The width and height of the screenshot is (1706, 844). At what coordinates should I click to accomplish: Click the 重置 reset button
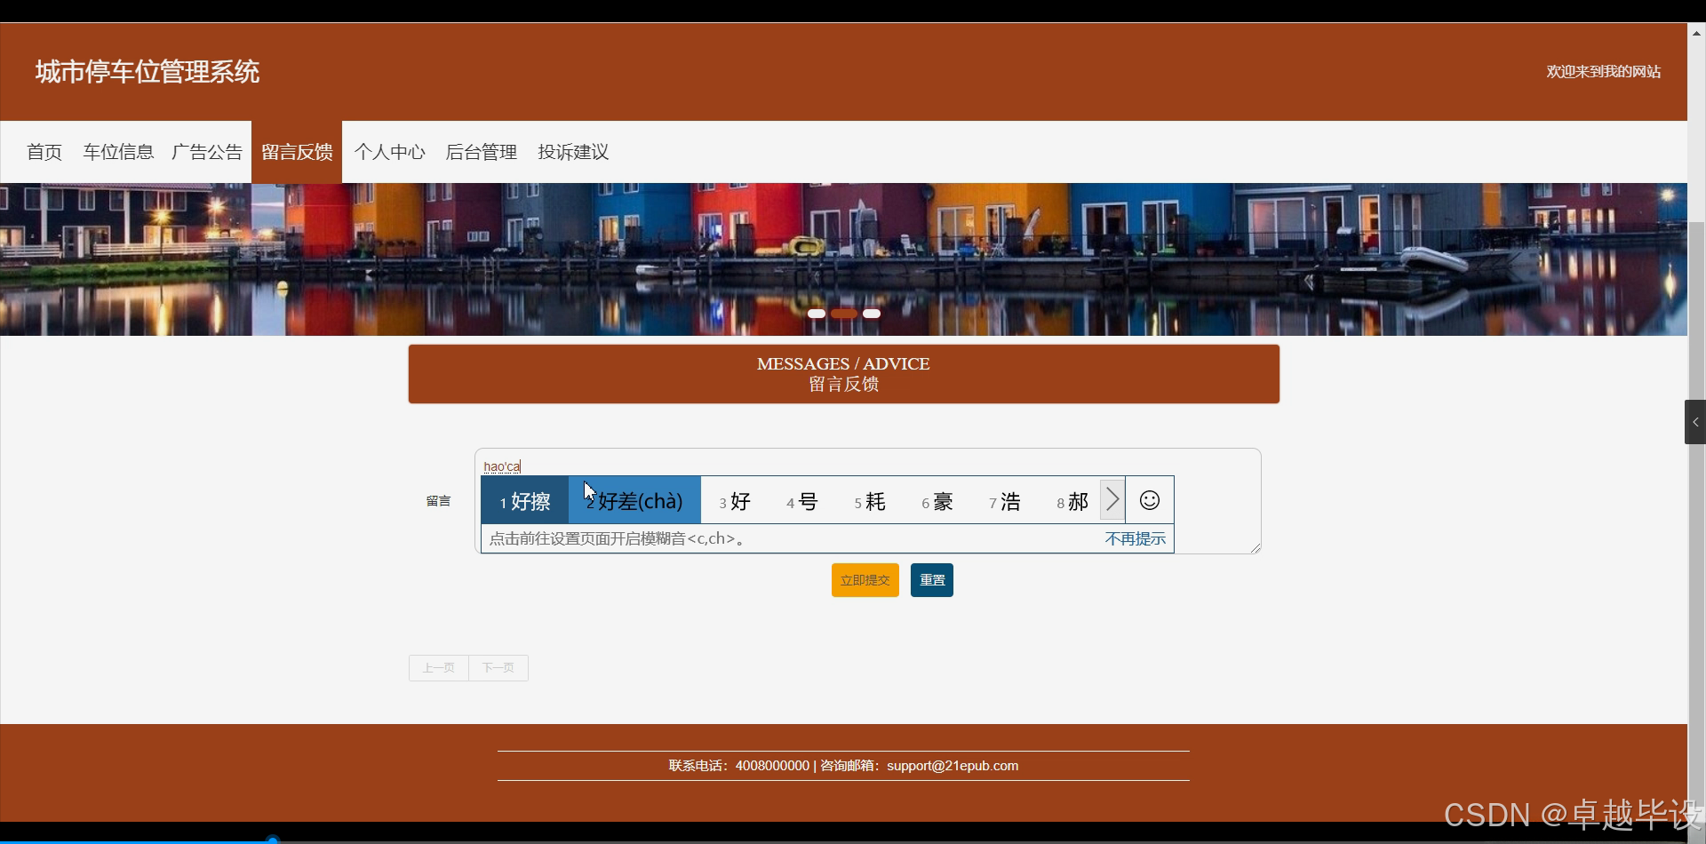click(930, 579)
